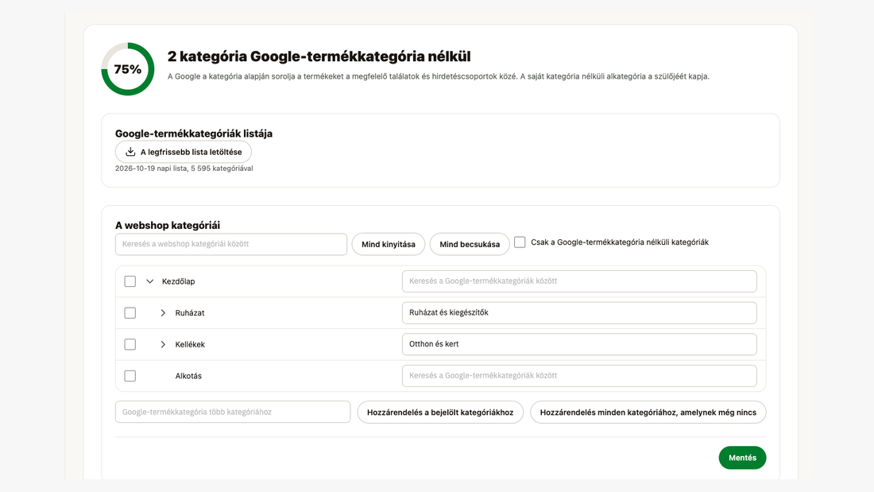Select the Alkotás category label

coord(188,376)
